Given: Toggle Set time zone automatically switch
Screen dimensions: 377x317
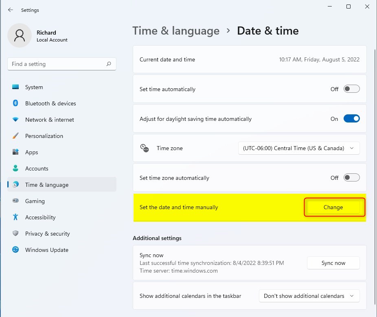Looking at the screenshot, I should (351, 178).
